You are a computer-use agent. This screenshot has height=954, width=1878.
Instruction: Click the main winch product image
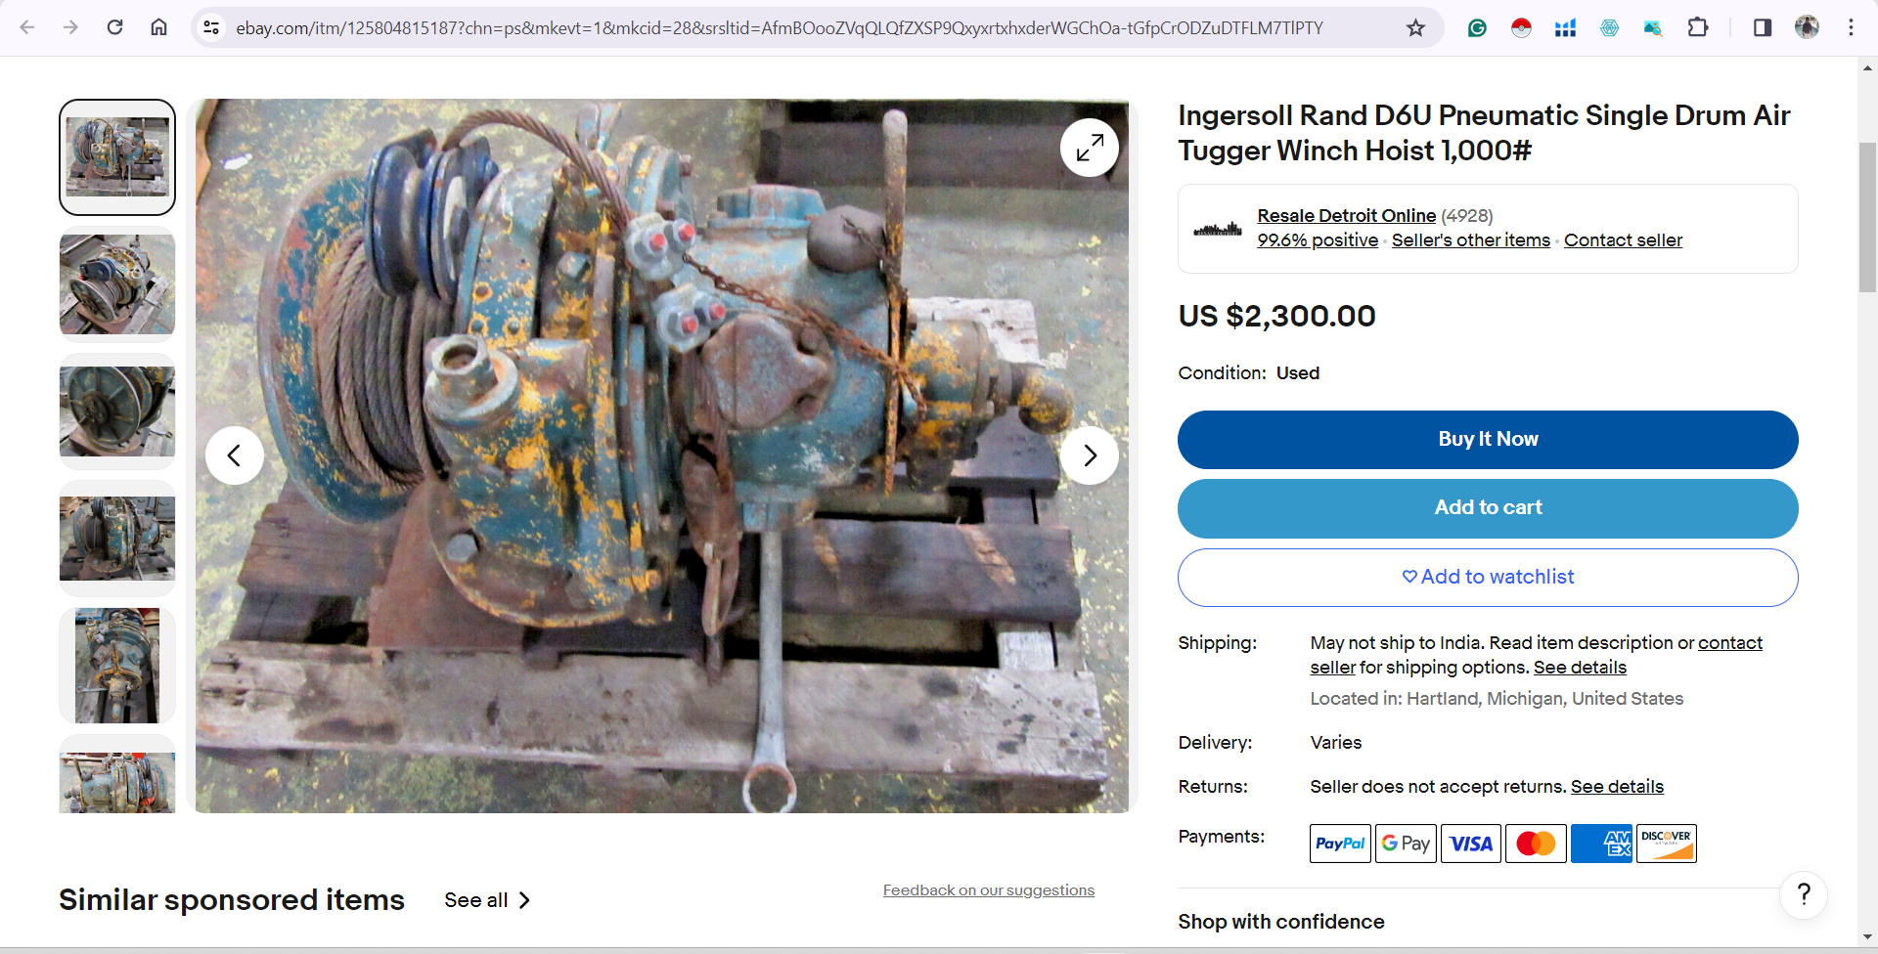point(662,455)
